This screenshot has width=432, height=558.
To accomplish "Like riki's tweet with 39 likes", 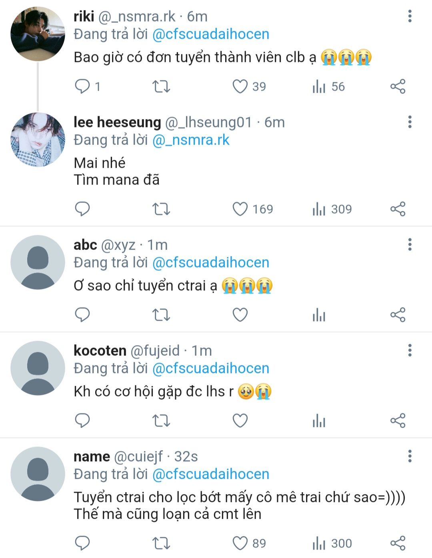I will 249,86.
